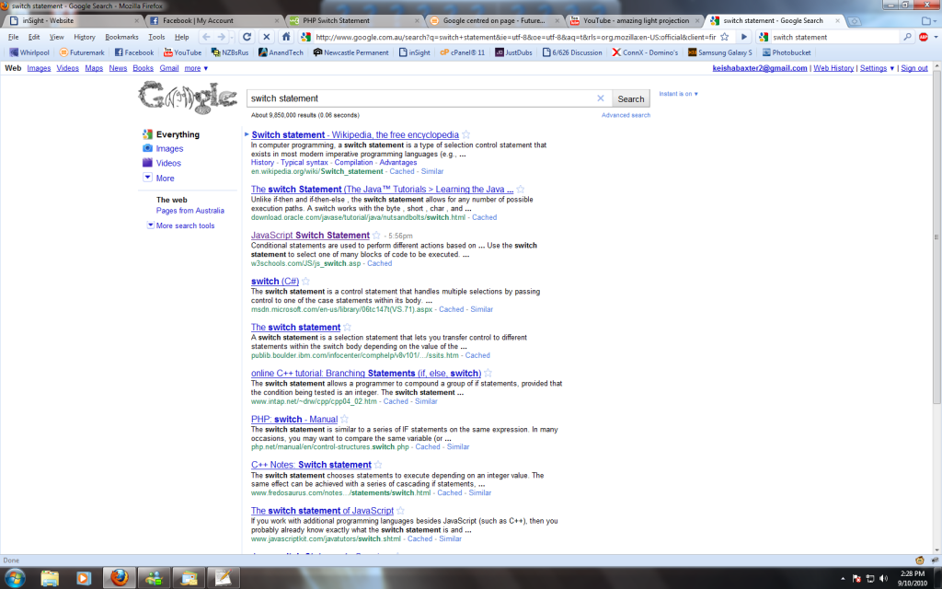Open the AnandTech bookmark
942x589 pixels.
[281, 52]
